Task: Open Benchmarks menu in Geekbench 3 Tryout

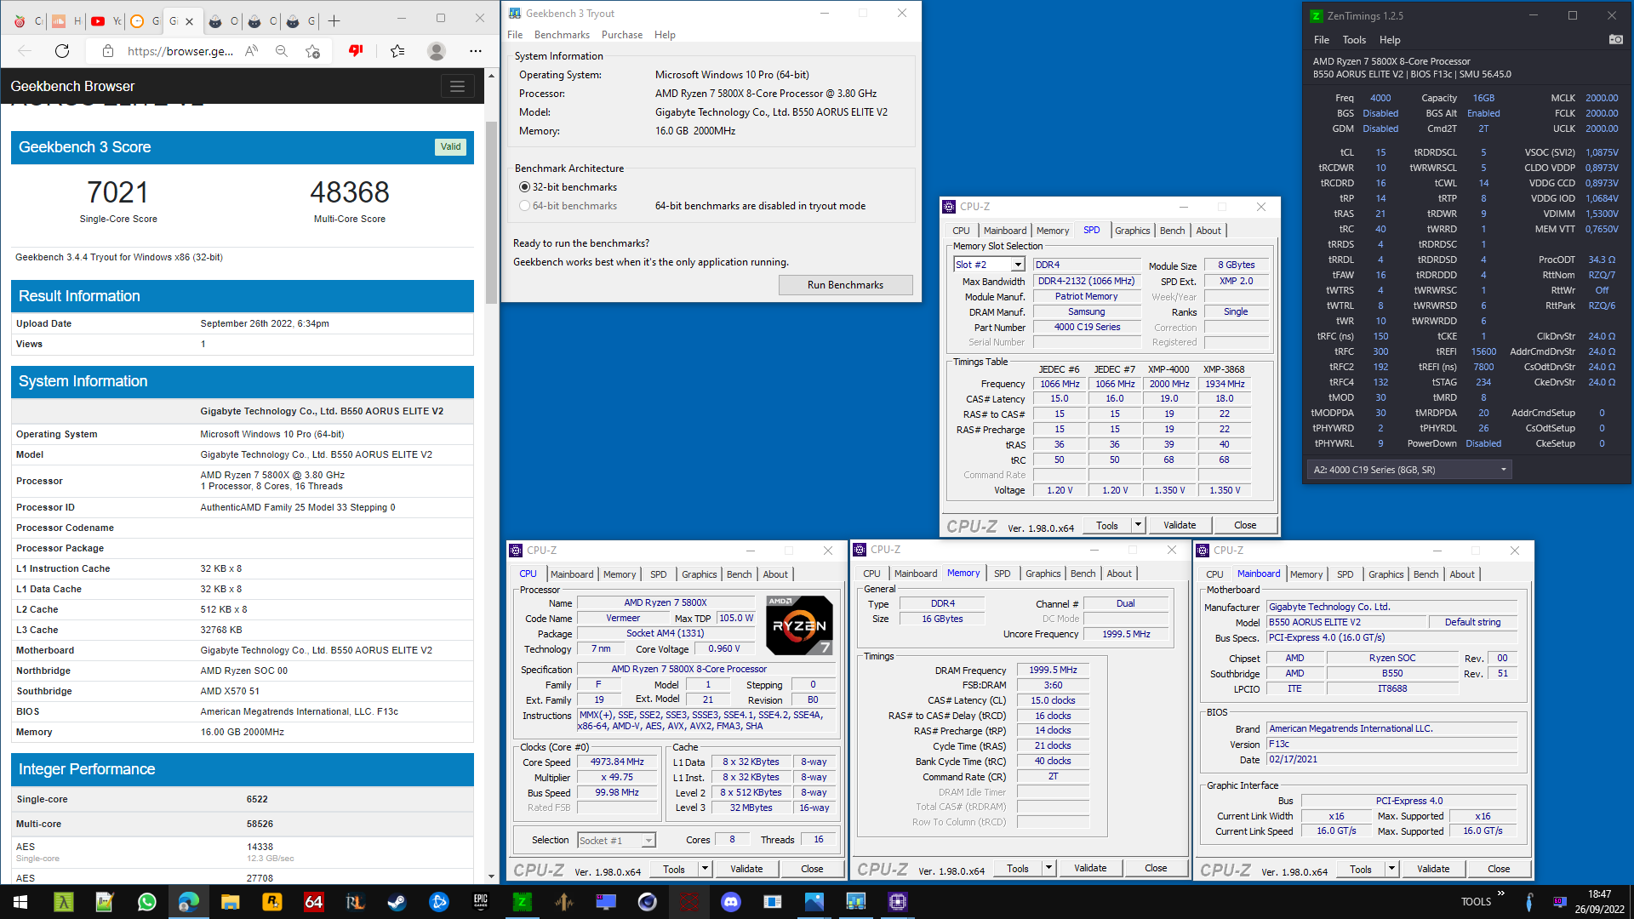Action: pyautogui.click(x=562, y=35)
